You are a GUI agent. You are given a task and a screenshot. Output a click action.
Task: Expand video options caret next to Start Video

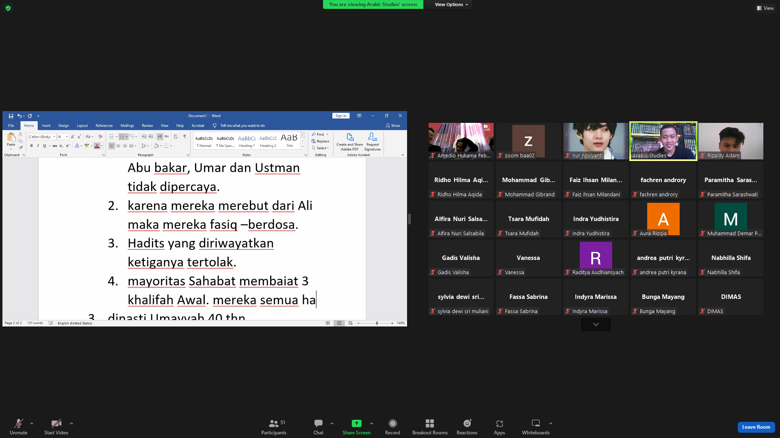click(x=71, y=423)
